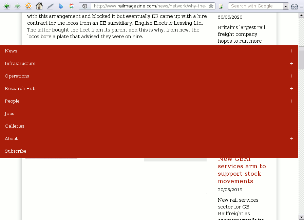Expand About submenu with plus icon
This screenshot has width=304, height=220.
[291, 139]
